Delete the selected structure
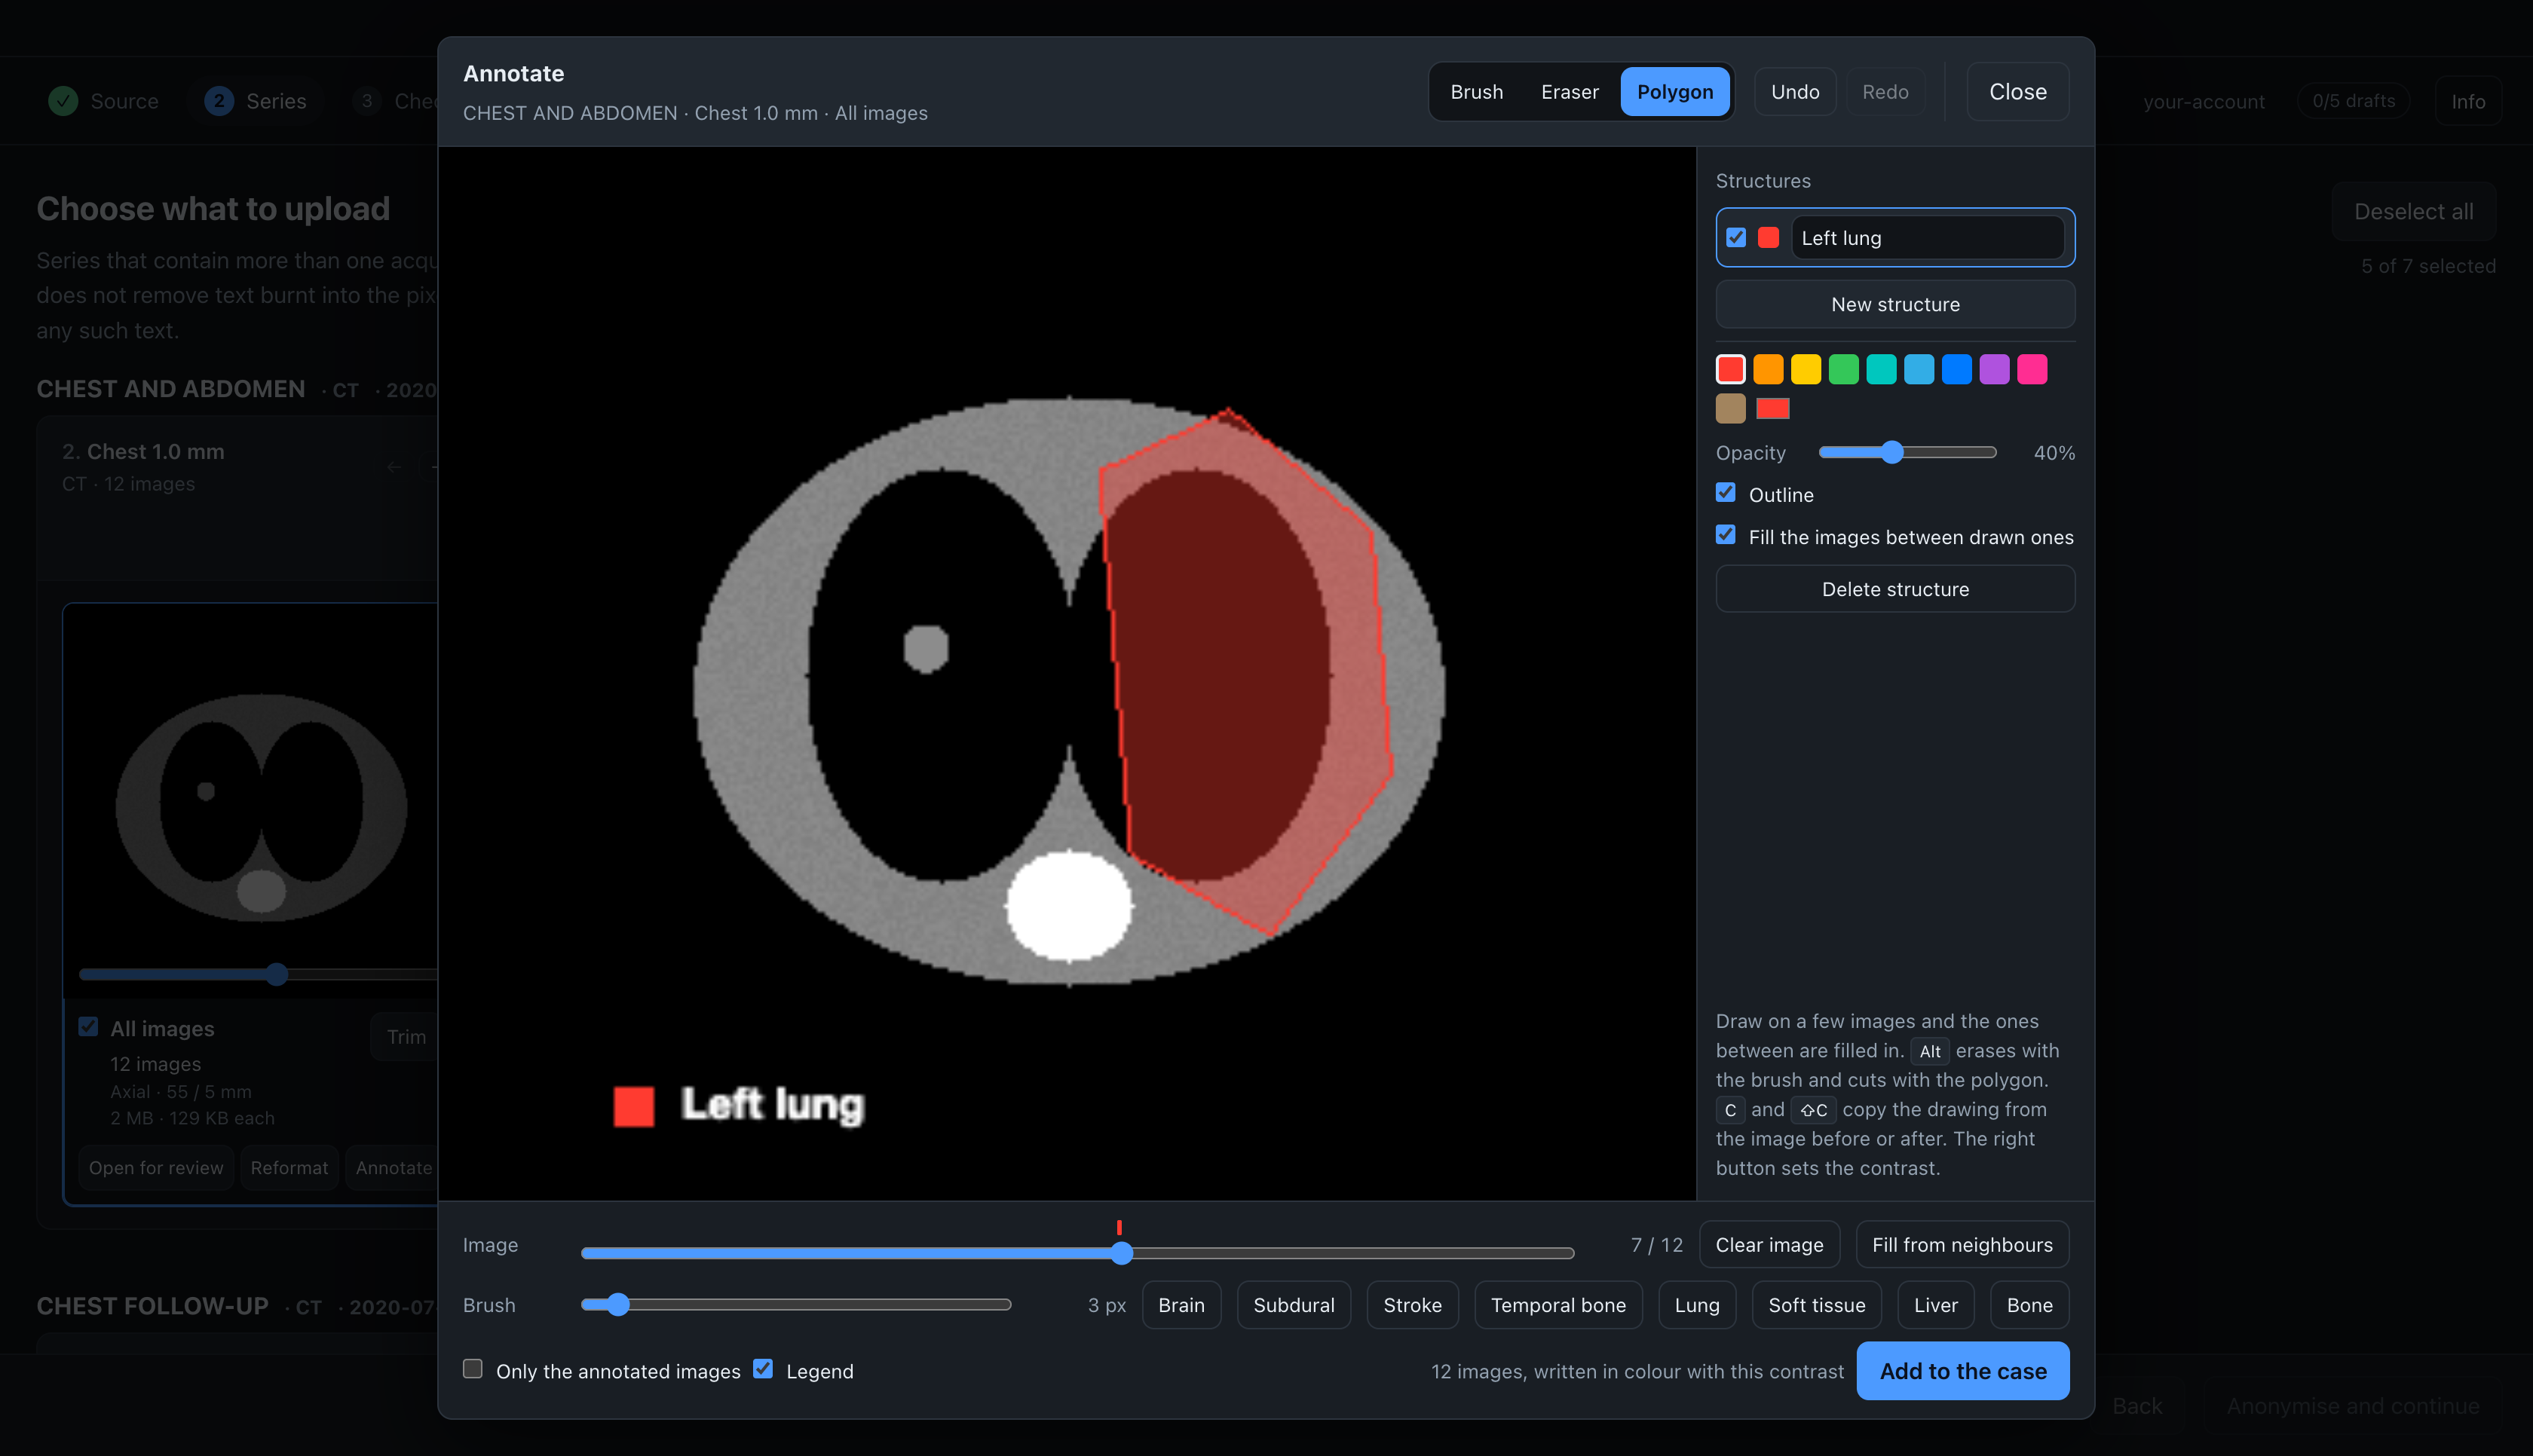 [1895, 589]
